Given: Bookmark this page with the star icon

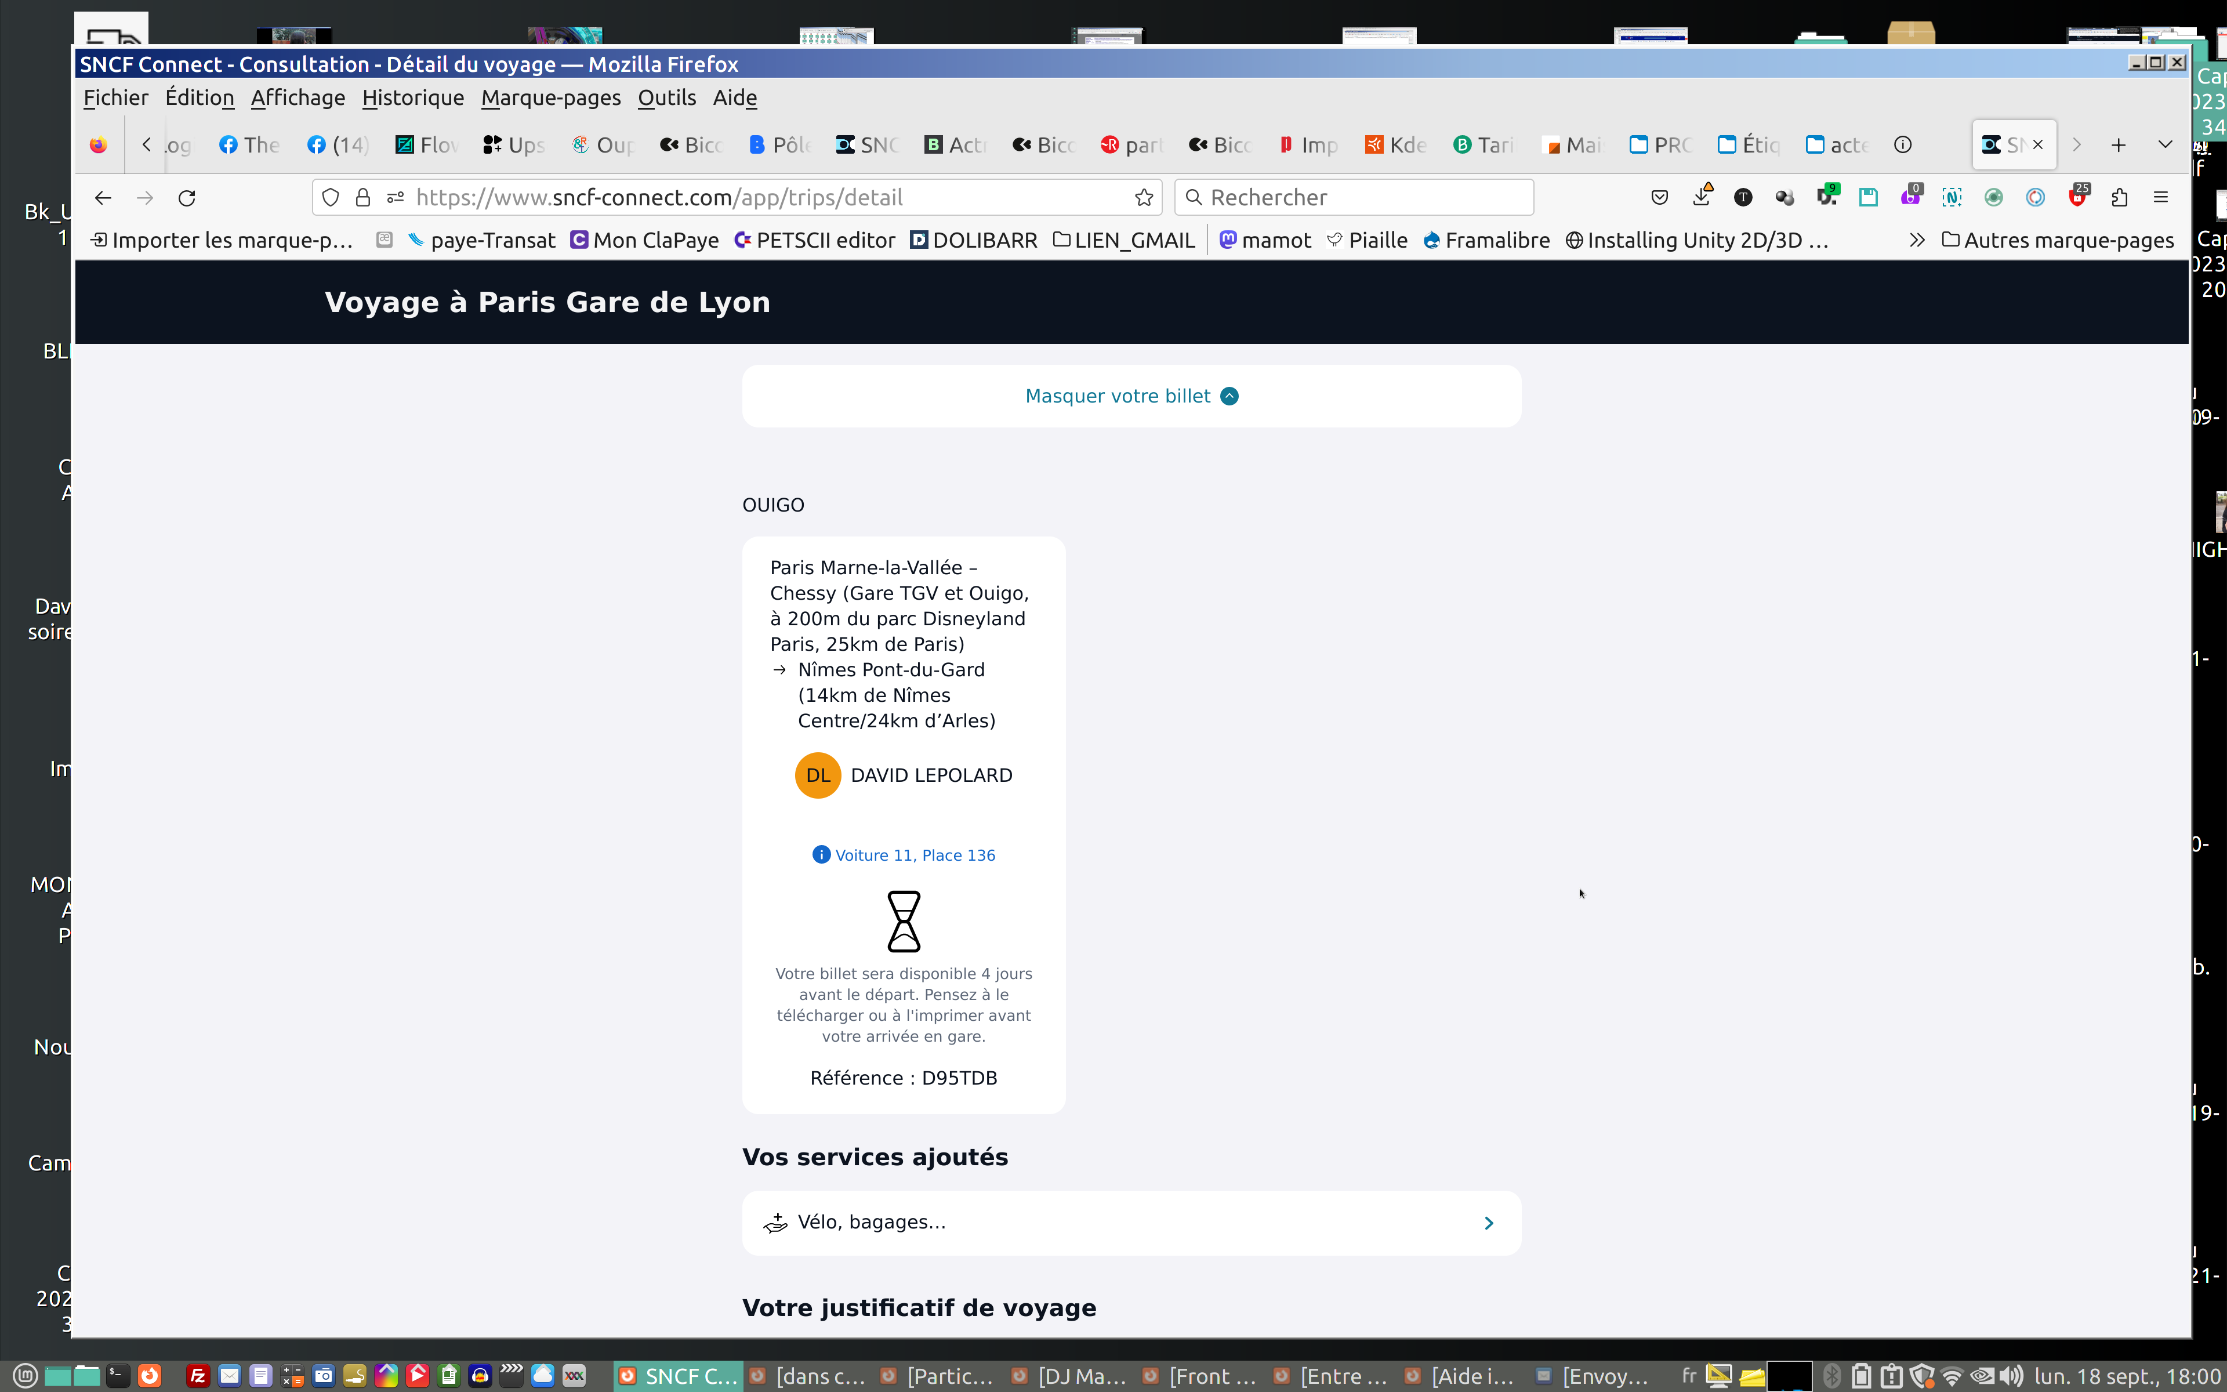Looking at the screenshot, I should pyautogui.click(x=1144, y=198).
